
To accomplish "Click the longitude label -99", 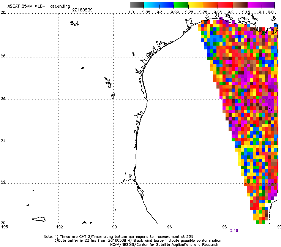I will coord(113,227).
